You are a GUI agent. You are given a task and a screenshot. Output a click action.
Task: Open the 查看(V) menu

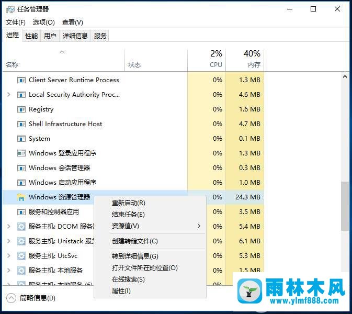point(73,22)
